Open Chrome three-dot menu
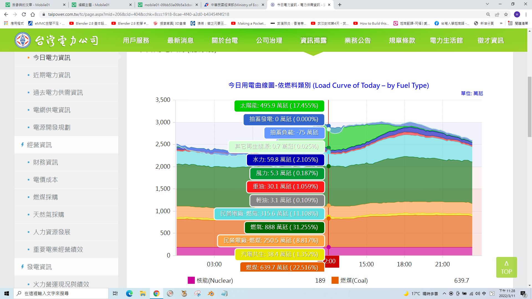This screenshot has width=532, height=299. [x=526, y=14]
